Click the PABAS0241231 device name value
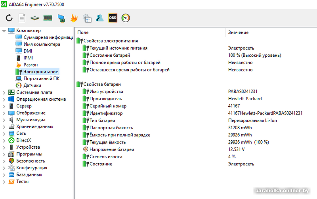 (243, 92)
